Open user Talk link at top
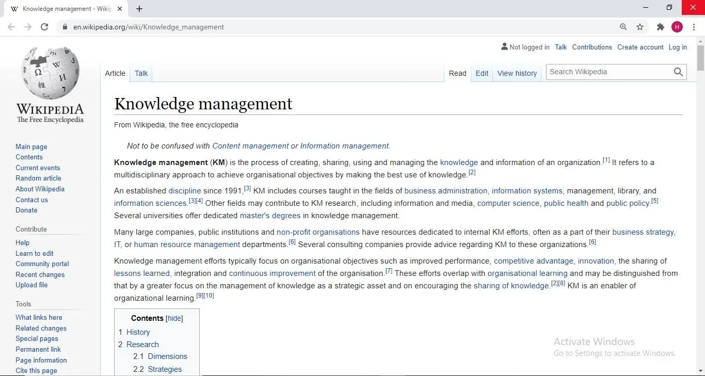 click(x=561, y=47)
